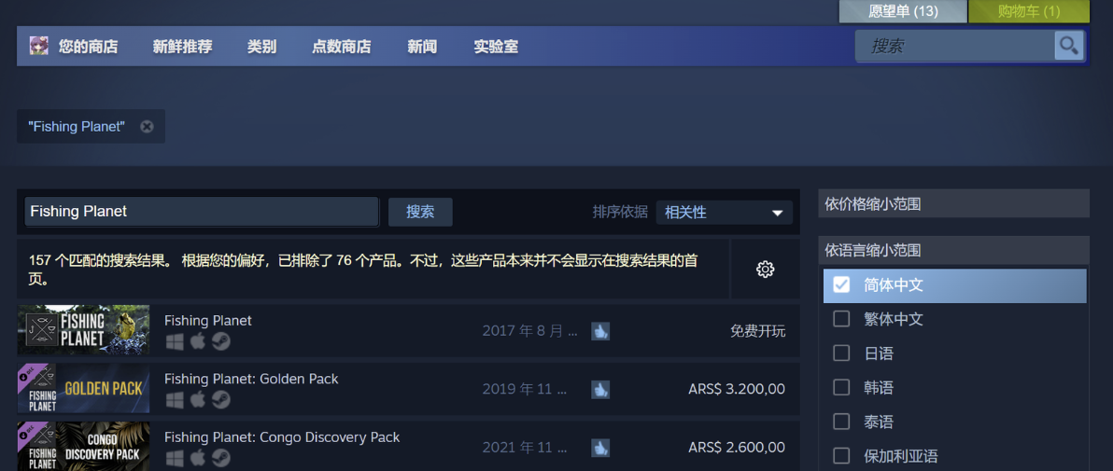Open the 点数商店 tab
Image resolution: width=1113 pixels, height=471 pixels.
click(x=342, y=47)
